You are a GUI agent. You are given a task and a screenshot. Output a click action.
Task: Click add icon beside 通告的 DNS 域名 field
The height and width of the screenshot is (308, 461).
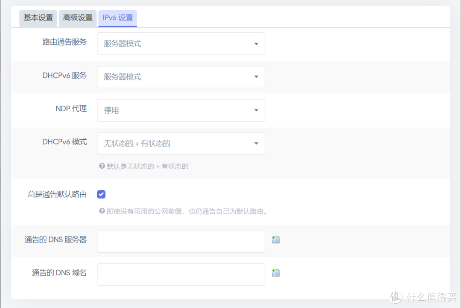click(275, 273)
